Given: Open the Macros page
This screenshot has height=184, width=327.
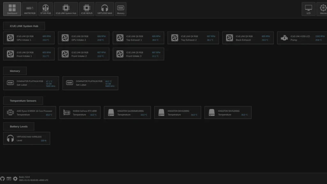Looking at the screenshot, I should (x=323, y=9).
